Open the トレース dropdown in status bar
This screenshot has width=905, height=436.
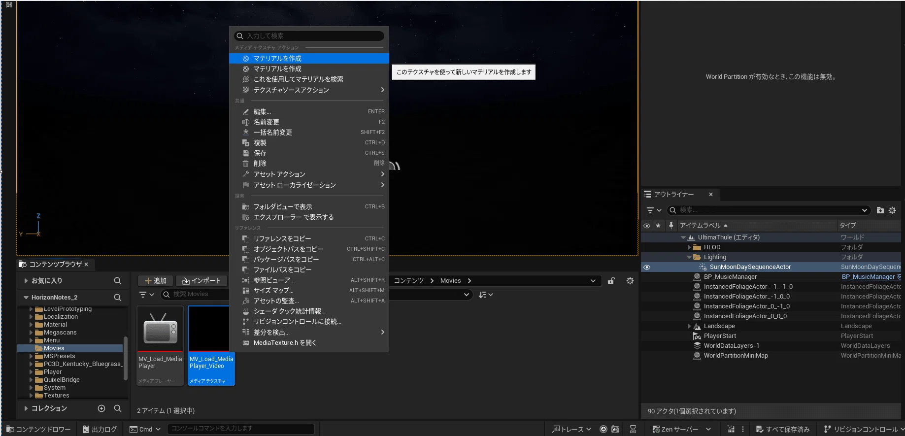click(572, 429)
